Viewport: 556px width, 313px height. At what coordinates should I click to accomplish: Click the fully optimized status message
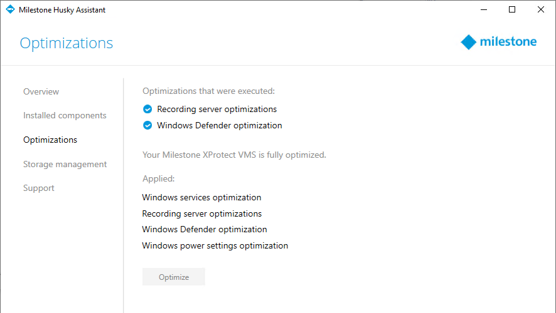tap(234, 155)
